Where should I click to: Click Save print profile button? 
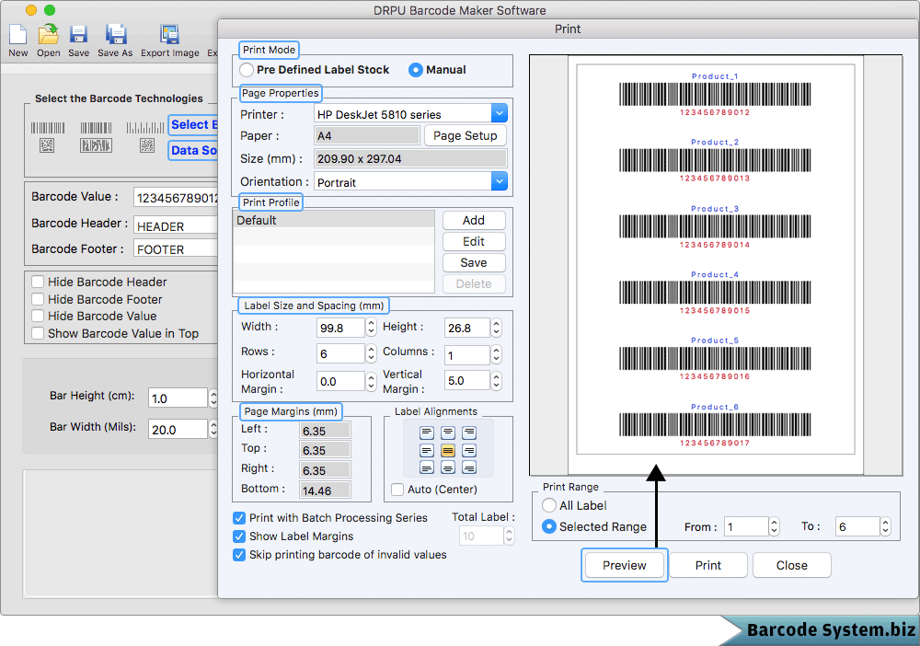[x=474, y=262]
